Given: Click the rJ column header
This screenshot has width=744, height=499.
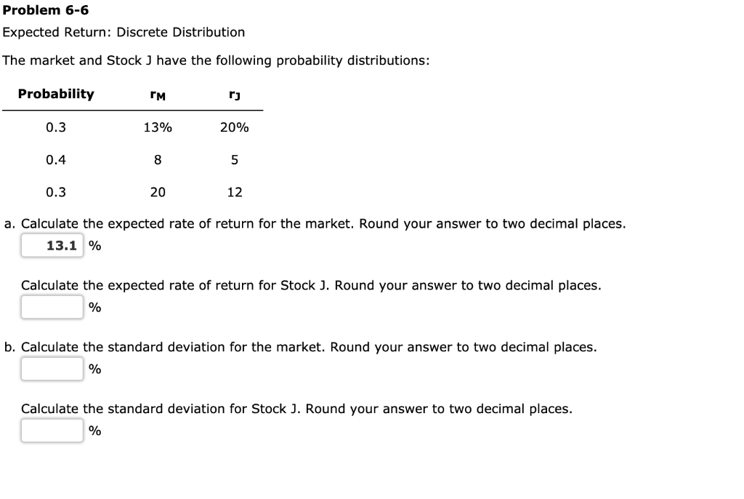Looking at the screenshot, I should pos(232,93).
